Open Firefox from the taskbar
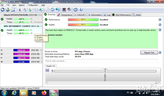Image resolution: width=164 pixels, height=96 pixels. tap(44, 93)
